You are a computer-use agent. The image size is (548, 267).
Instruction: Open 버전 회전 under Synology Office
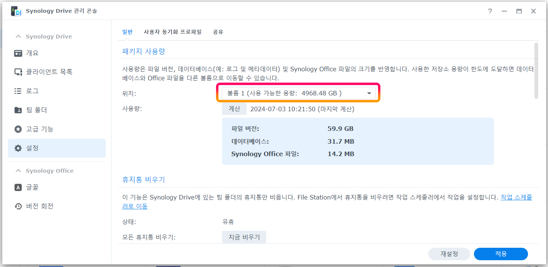[57, 206]
